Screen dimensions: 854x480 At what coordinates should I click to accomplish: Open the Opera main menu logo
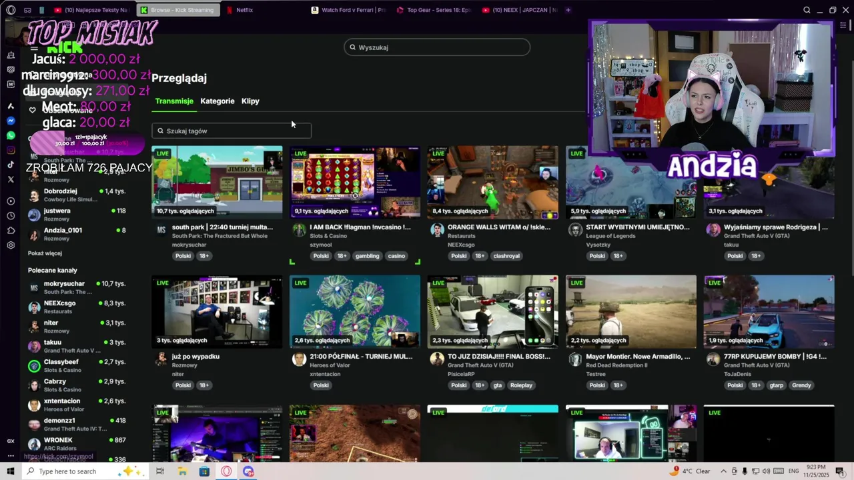pos(11,10)
